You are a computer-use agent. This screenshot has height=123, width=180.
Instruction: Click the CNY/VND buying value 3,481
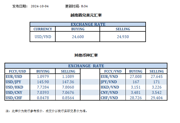136,92
